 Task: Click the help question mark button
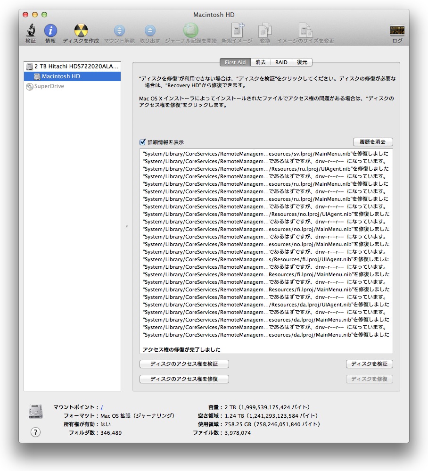coord(35,432)
